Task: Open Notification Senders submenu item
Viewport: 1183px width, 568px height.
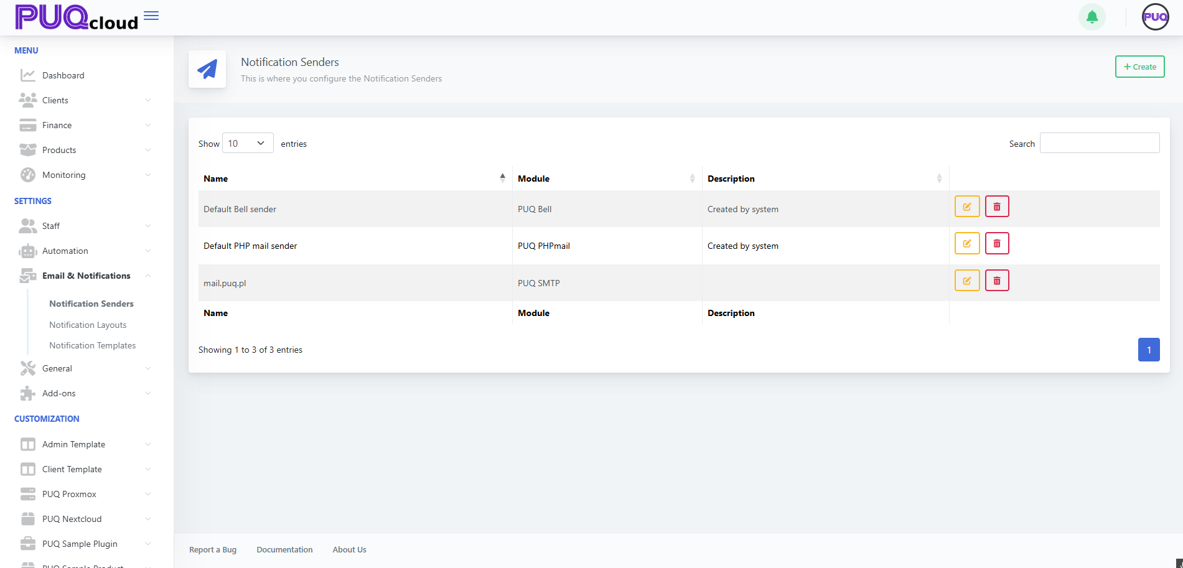Action: (x=91, y=304)
